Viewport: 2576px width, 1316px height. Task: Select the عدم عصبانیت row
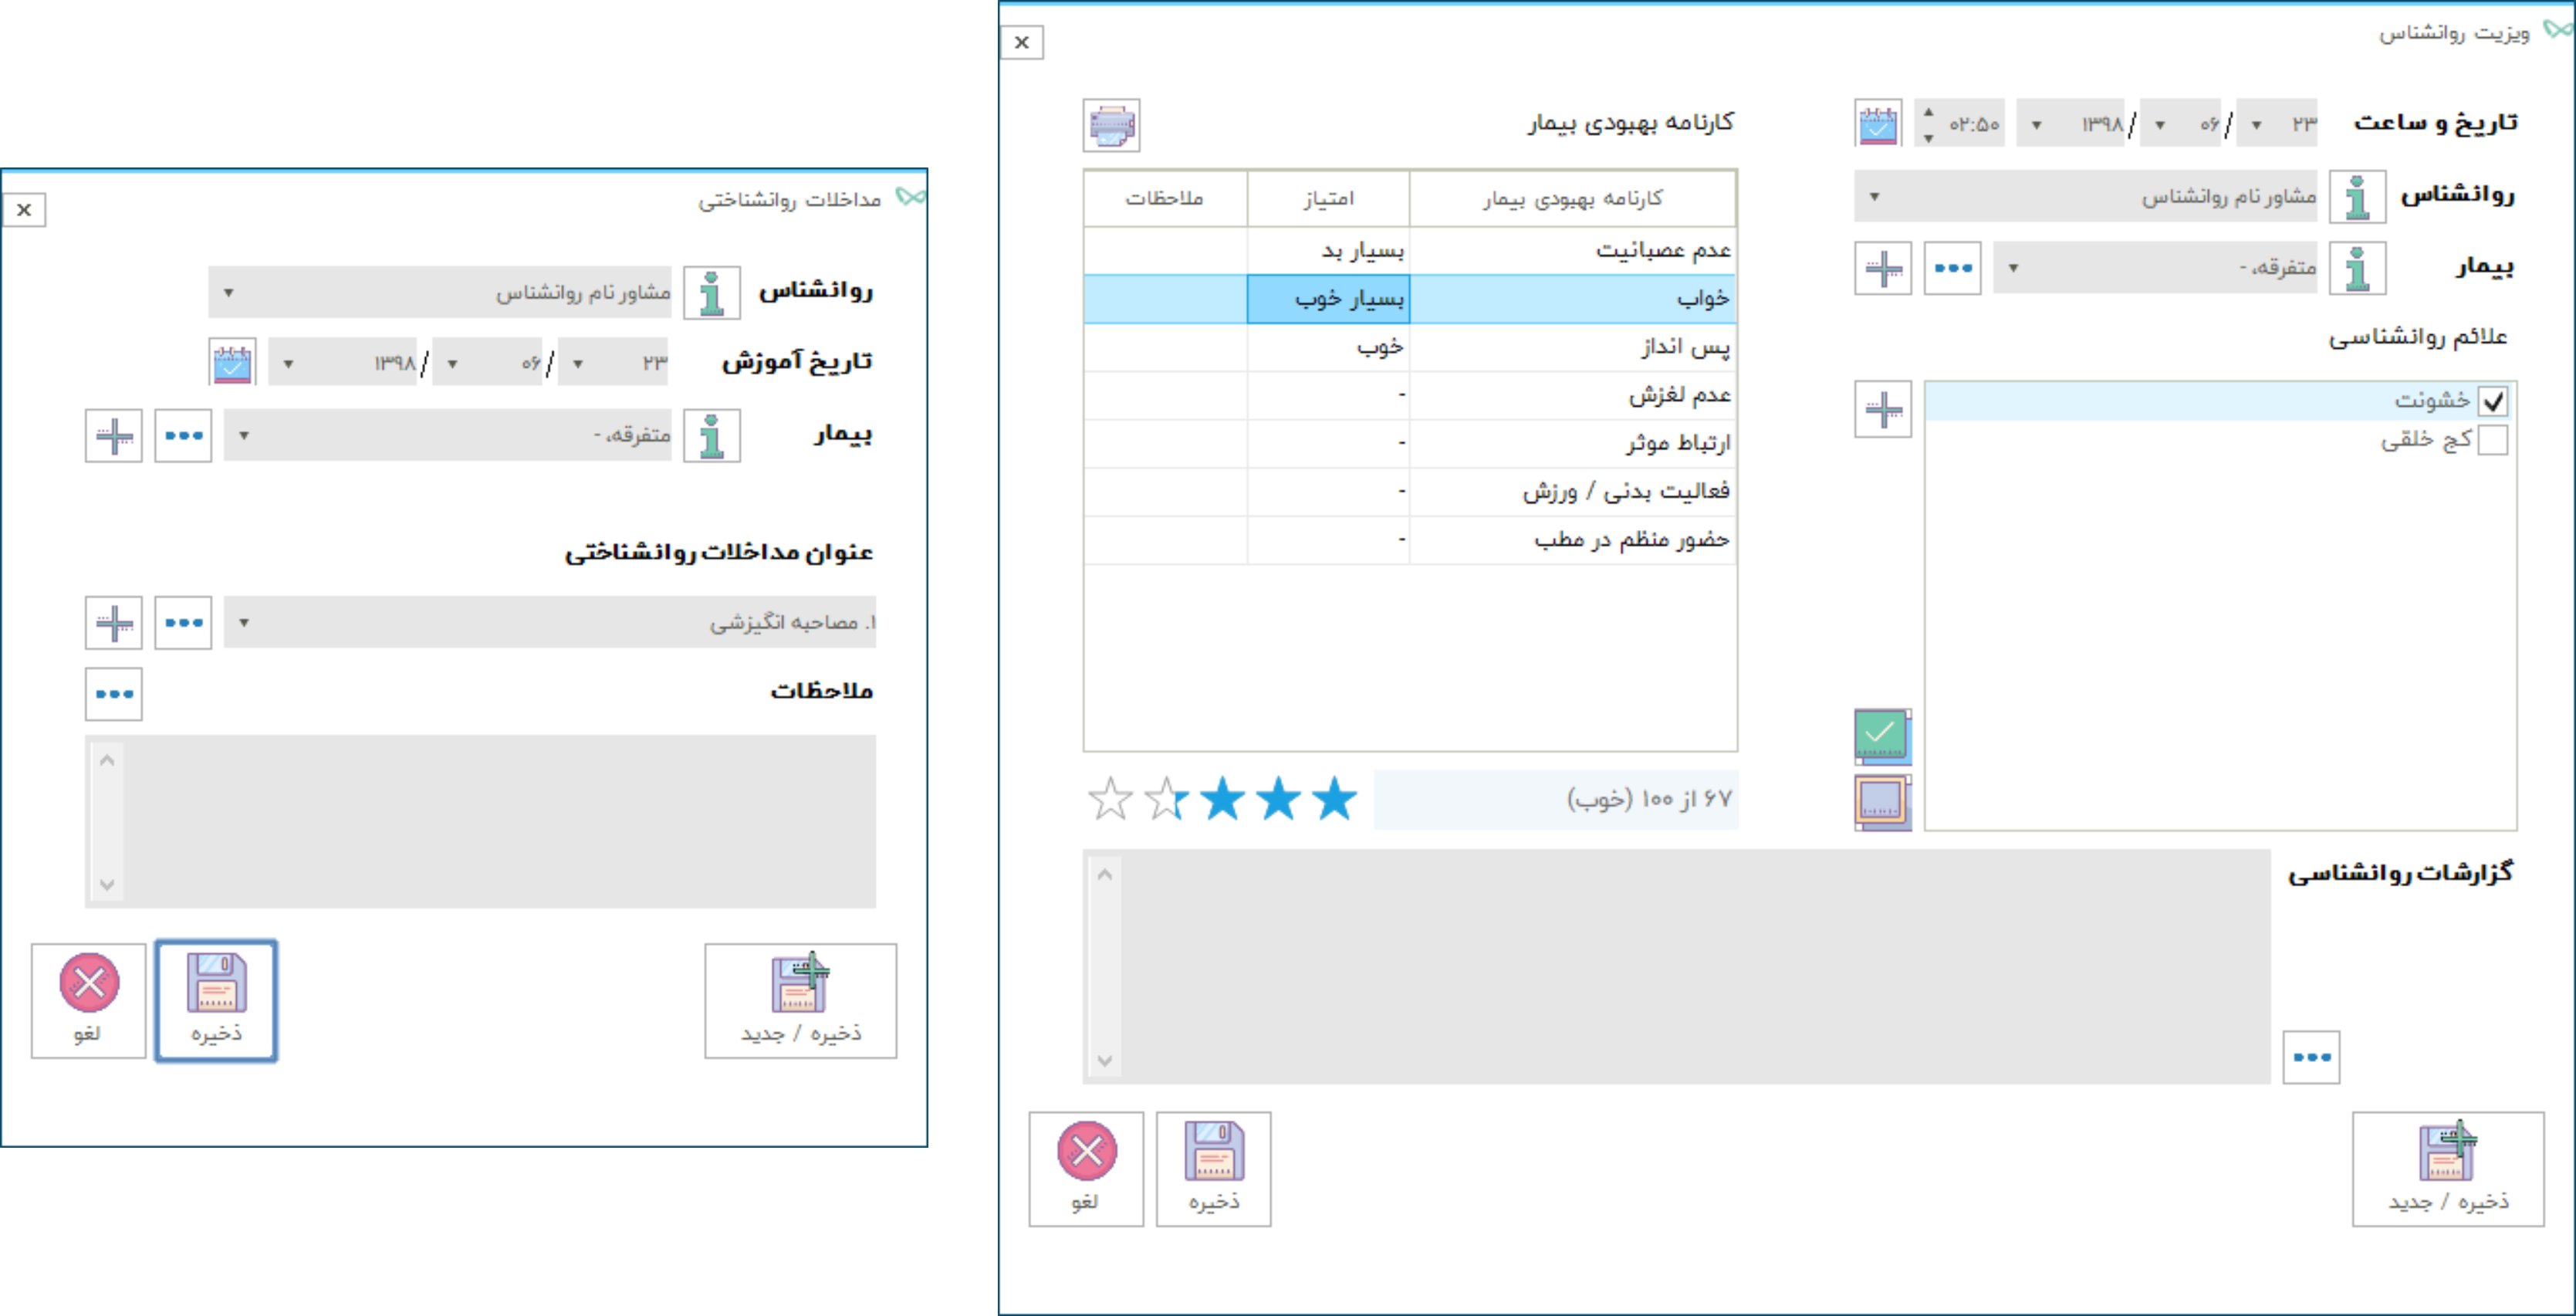pyautogui.click(x=1410, y=251)
